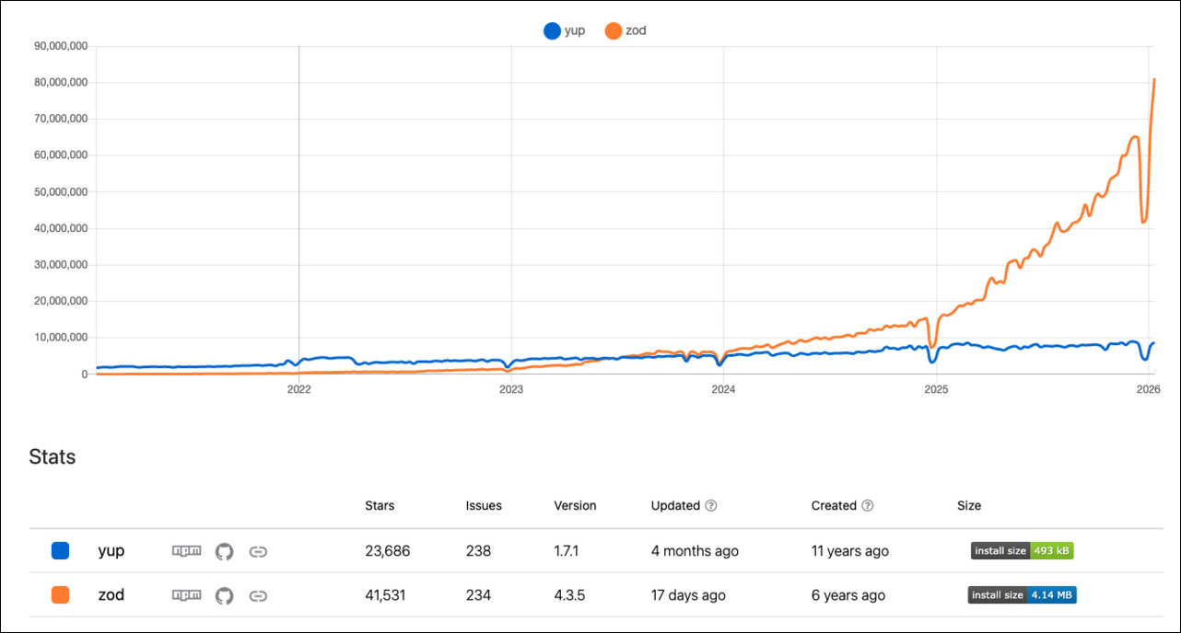
Task: Open zod install size badge 4.14 MB
Action: [x=1022, y=595]
